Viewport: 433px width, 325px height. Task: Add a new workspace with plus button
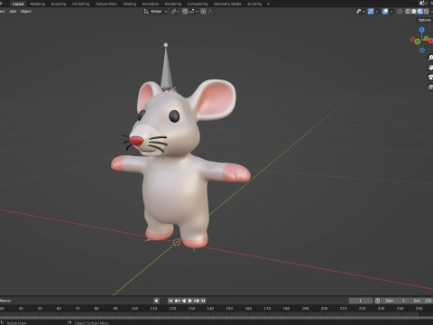268,4
